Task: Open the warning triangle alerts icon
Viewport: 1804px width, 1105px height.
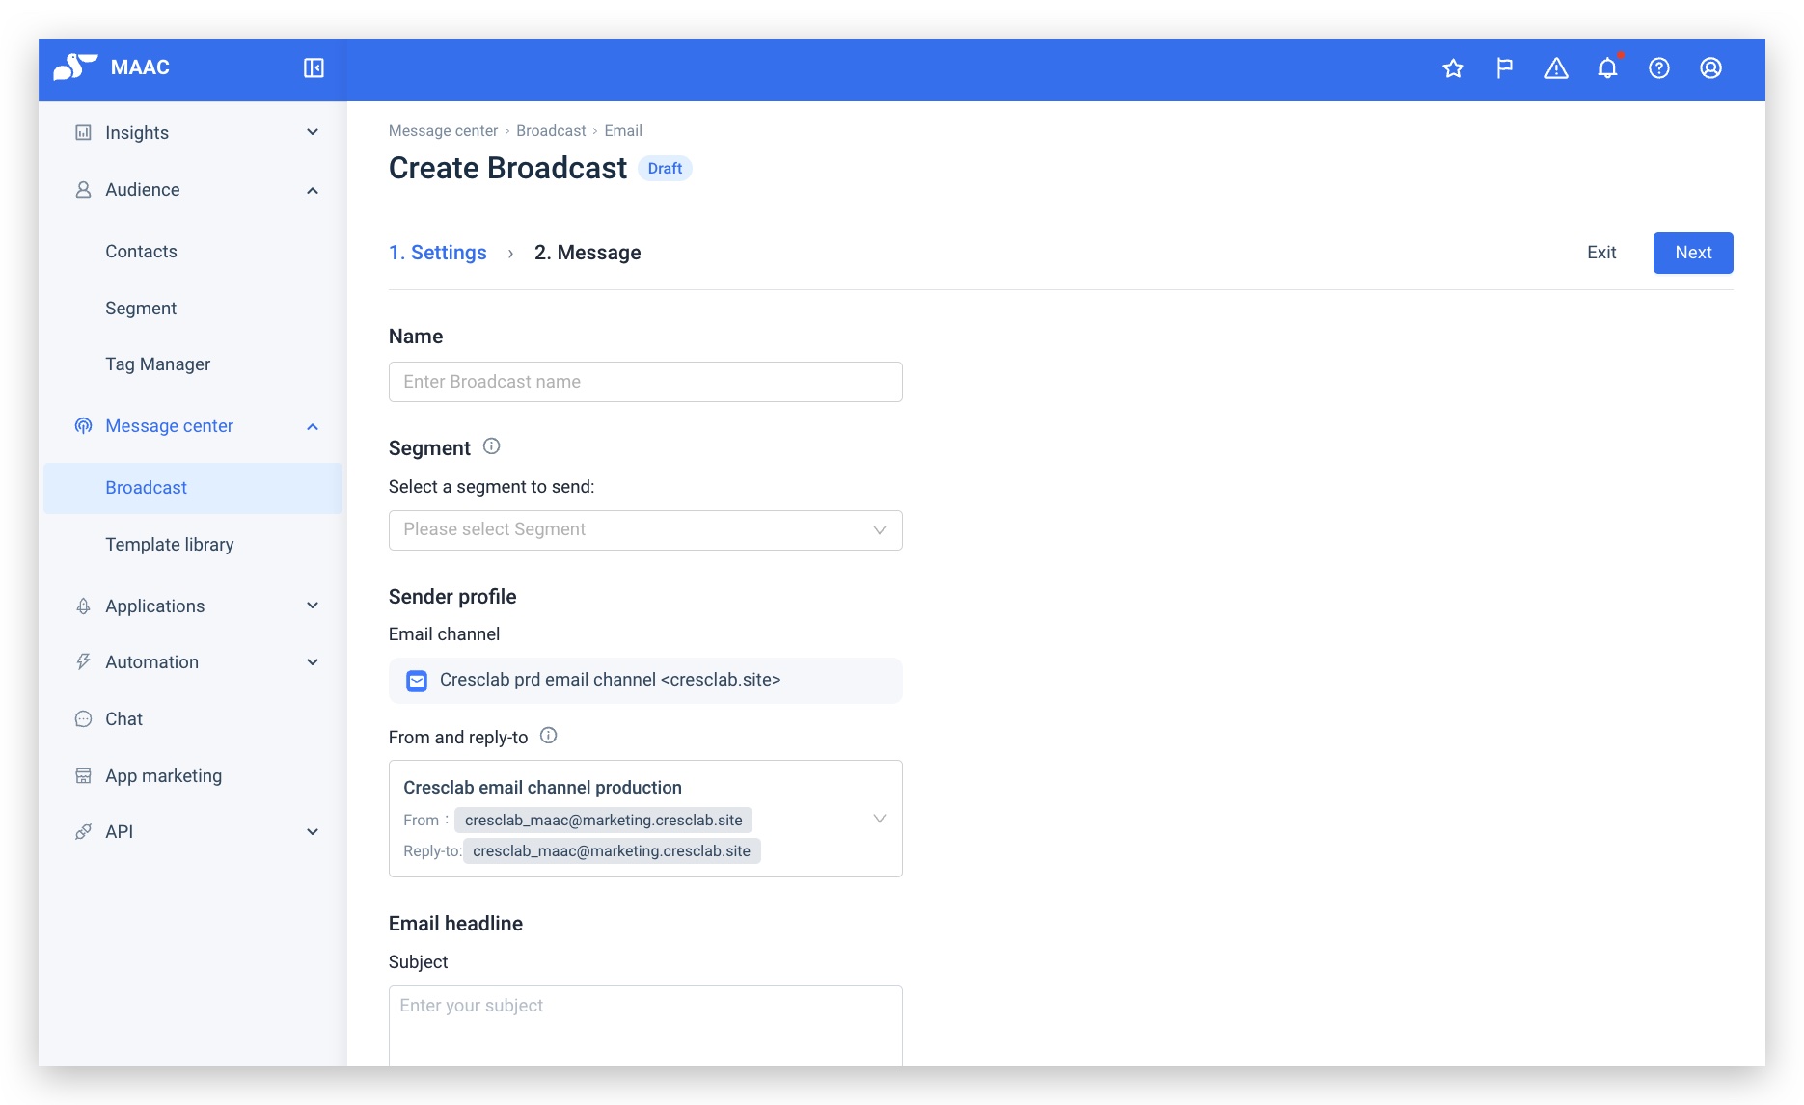Action: pyautogui.click(x=1556, y=68)
